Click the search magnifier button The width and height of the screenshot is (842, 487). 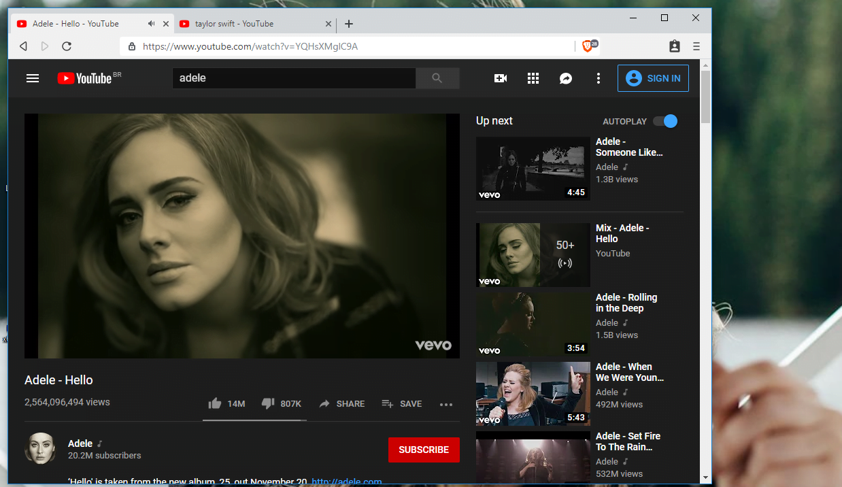(x=437, y=78)
